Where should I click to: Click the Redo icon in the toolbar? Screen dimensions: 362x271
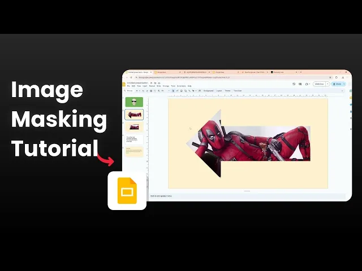[147, 91]
